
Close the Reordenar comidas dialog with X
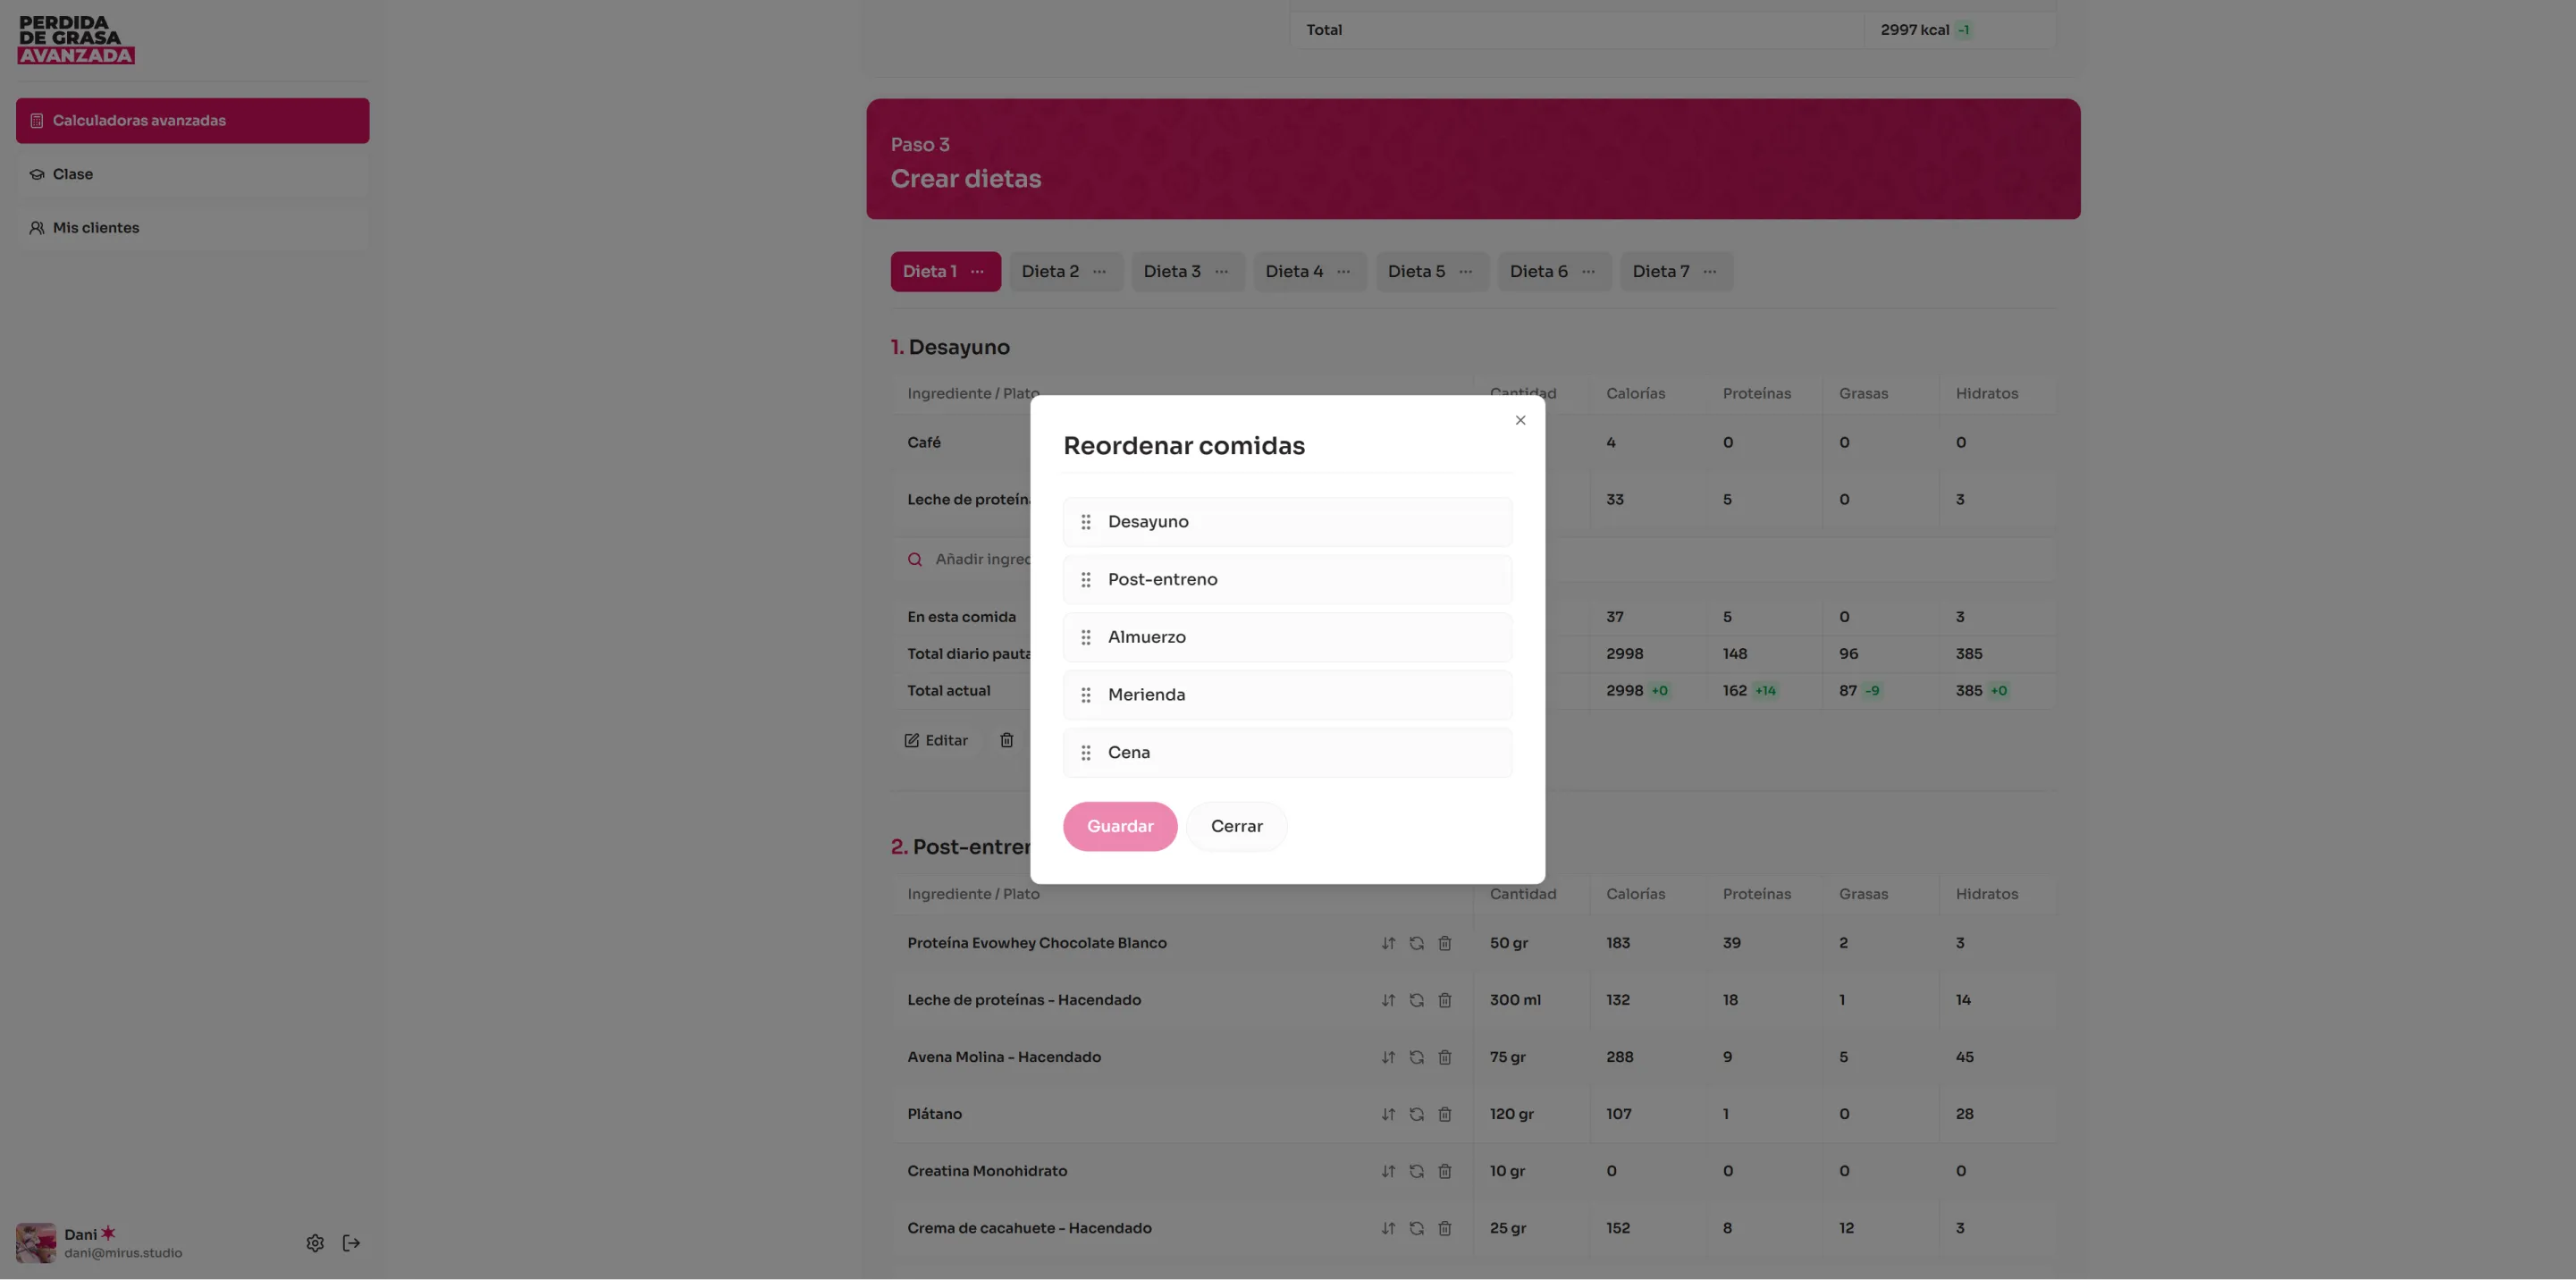coord(1520,421)
